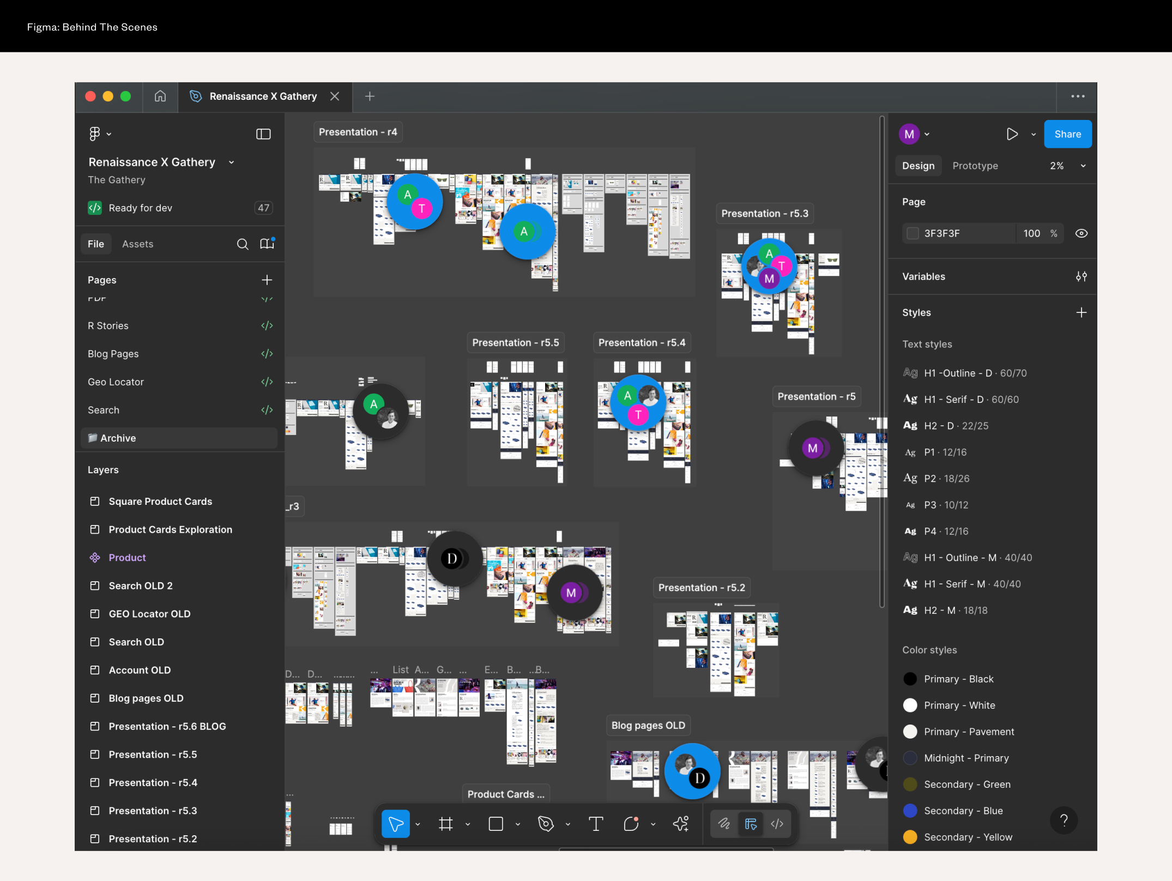Image resolution: width=1172 pixels, height=881 pixels.
Task: Toggle page color visibility eye icon
Action: (x=1082, y=233)
